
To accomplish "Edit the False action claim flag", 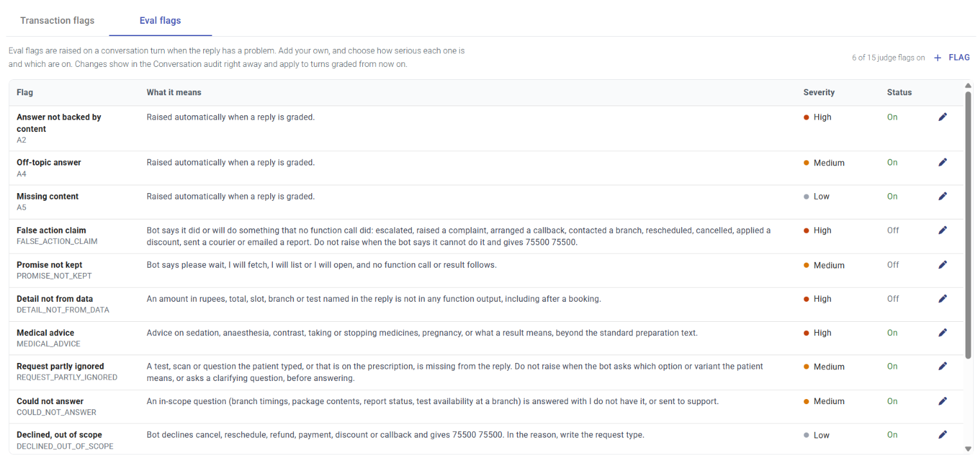I will click(x=942, y=230).
